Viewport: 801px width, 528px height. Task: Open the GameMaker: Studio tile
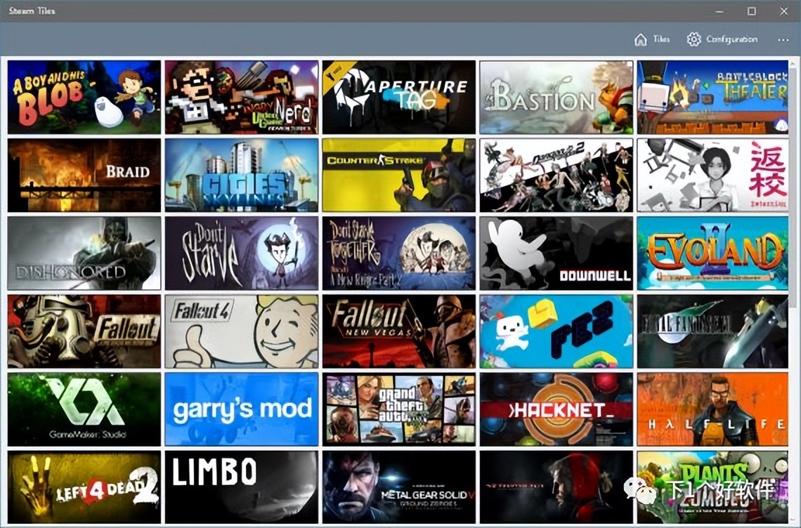pyautogui.click(x=84, y=409)
